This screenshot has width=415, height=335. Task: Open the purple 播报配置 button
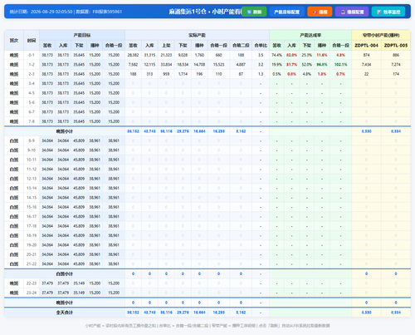point(352,12)
